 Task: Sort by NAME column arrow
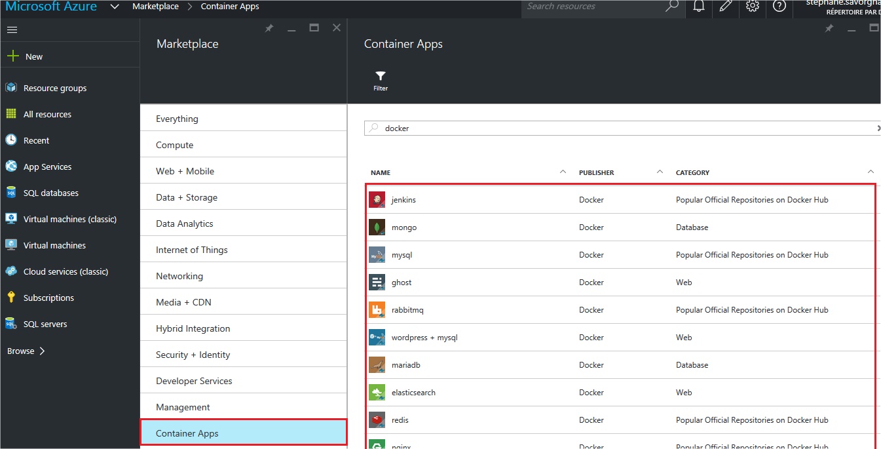click(x=563, y=172)
